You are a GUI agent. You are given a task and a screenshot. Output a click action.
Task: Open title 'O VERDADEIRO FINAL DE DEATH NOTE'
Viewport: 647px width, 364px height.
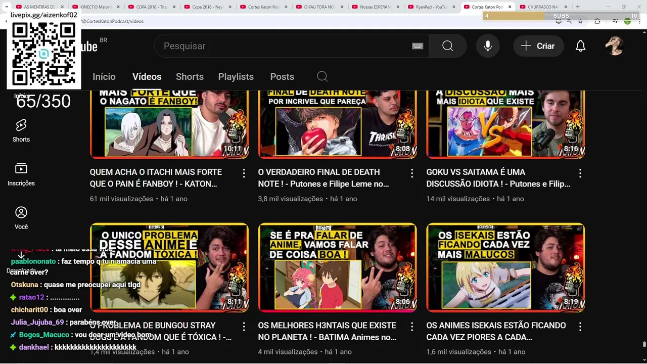[x=323, y=178]
